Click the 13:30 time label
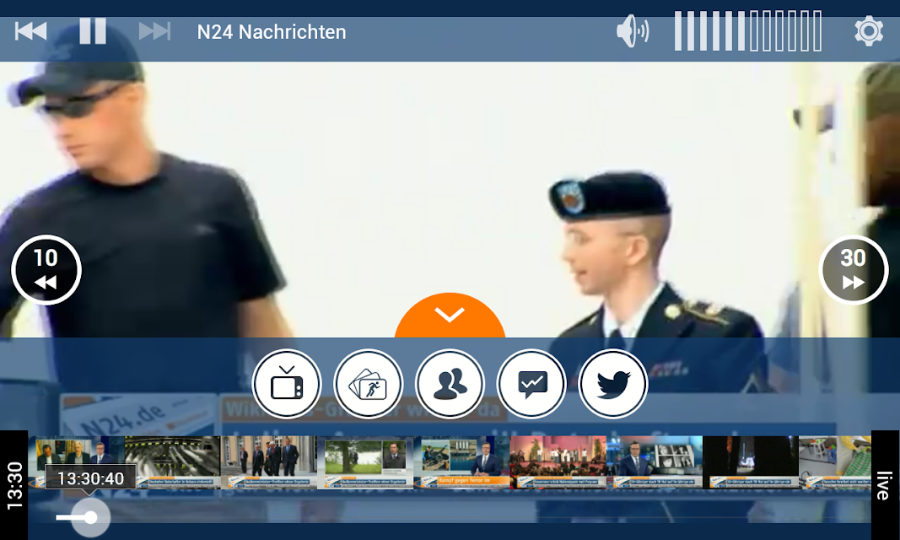900x540 pixels. (14, 485)
